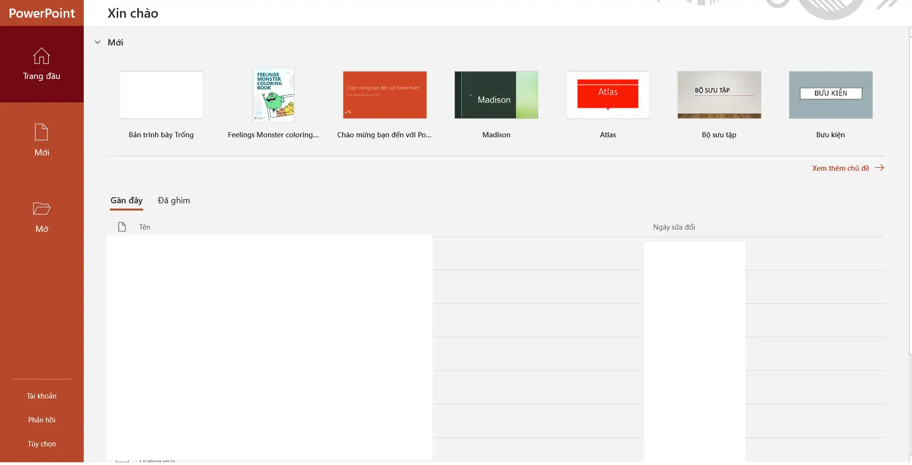Select the Chào mừng bạn đến với PowerPoint template
Screen dimensions: 912x465
385,95
